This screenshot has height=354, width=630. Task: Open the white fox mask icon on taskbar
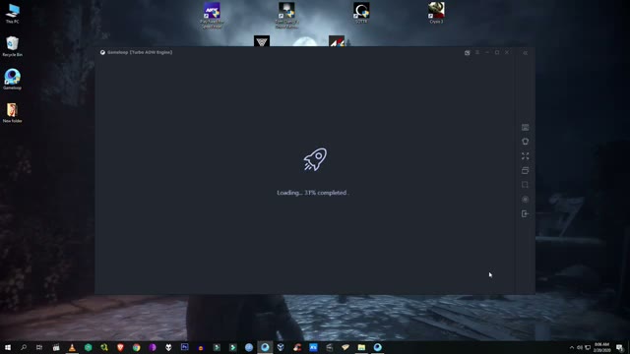pyautogui.click(x=168, y=347)
